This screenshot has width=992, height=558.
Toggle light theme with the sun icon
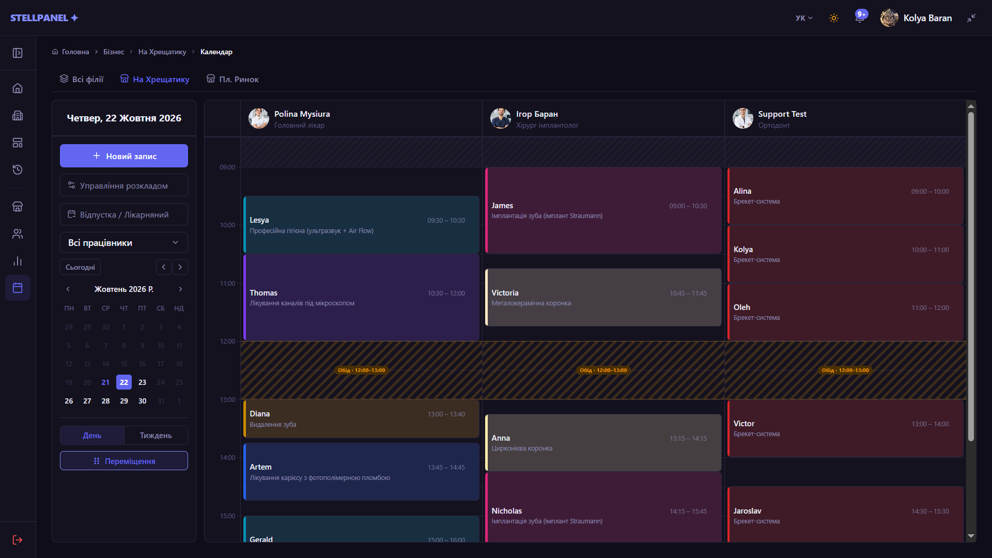pos(834,18)
